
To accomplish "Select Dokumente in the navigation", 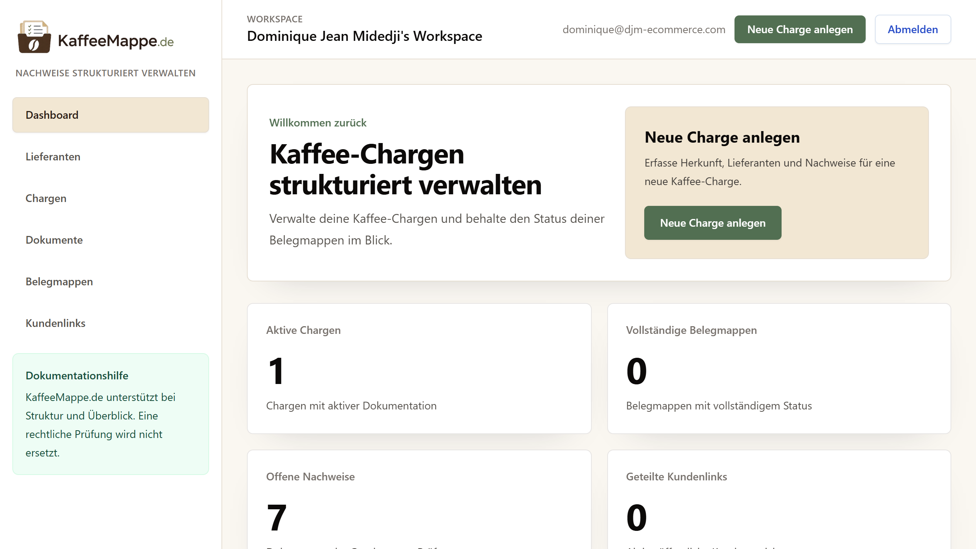I will [x=111, y=240].
